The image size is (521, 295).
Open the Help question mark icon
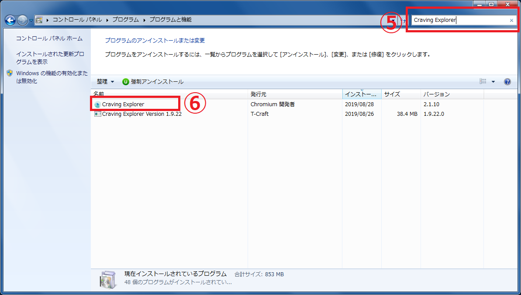(507, 81)
